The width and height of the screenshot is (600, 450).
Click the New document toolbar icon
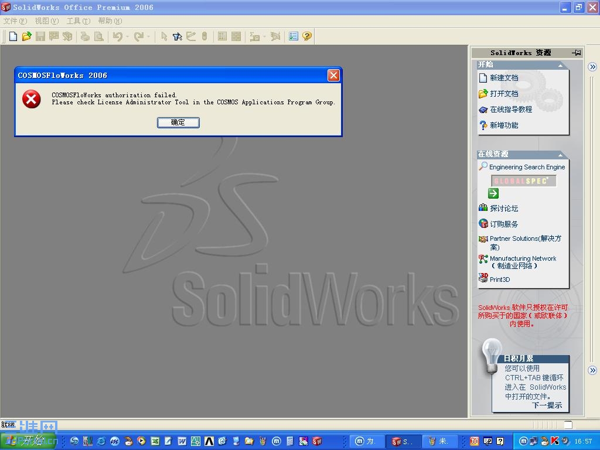coord(13,36)
